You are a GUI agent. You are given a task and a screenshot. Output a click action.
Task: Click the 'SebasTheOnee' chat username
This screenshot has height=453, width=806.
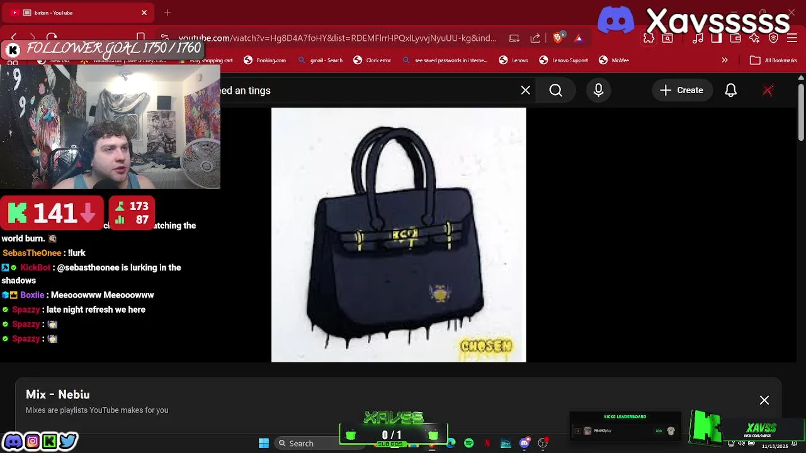point(32,253)
